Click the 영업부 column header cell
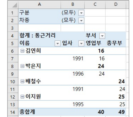This screenshot has height=117, width=133. click(95, 43)
